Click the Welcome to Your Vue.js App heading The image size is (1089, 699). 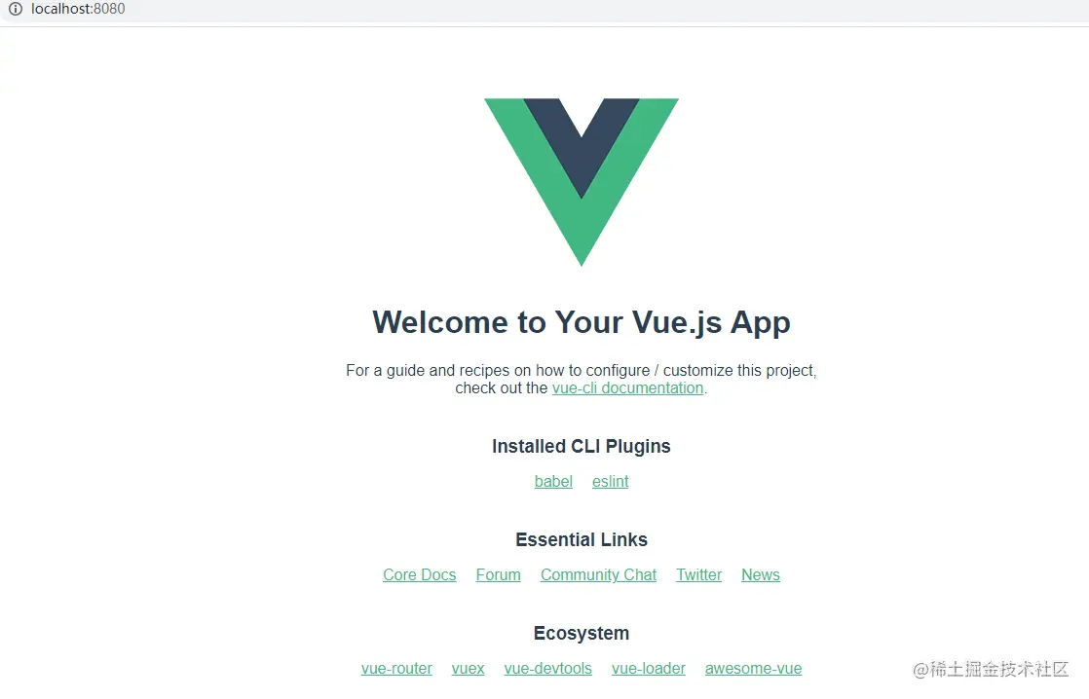pos(582,323)
